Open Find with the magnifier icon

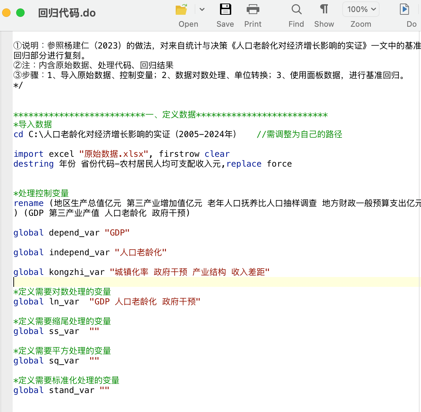pyautogui.click(x=296, y=9)
